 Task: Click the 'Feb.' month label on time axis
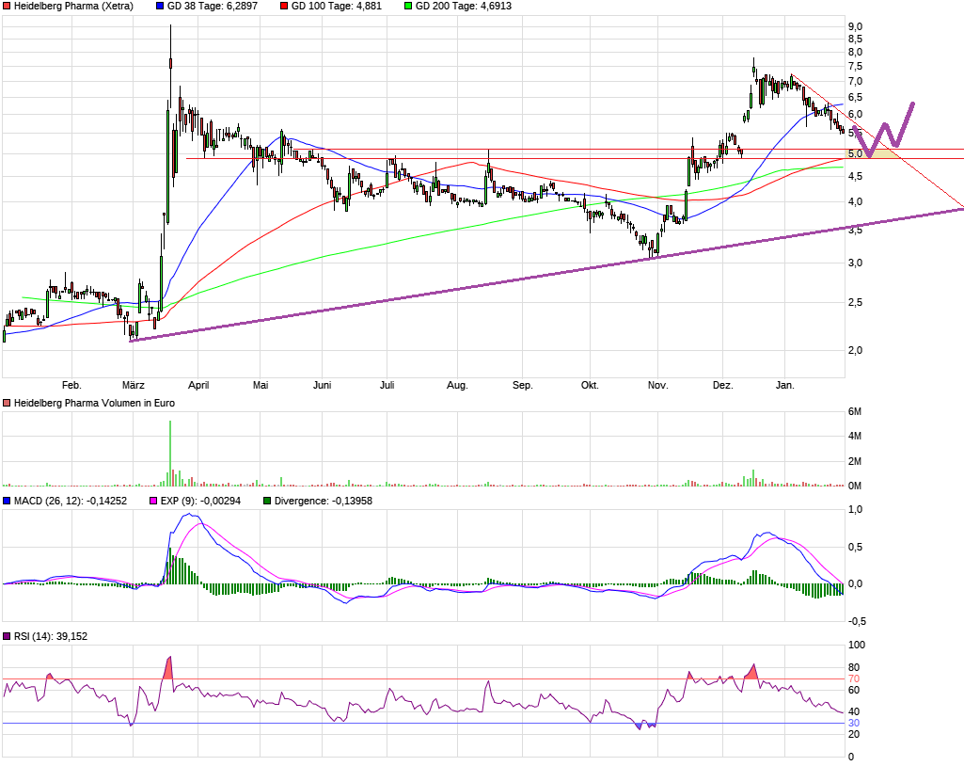click(x=71, y=385)
